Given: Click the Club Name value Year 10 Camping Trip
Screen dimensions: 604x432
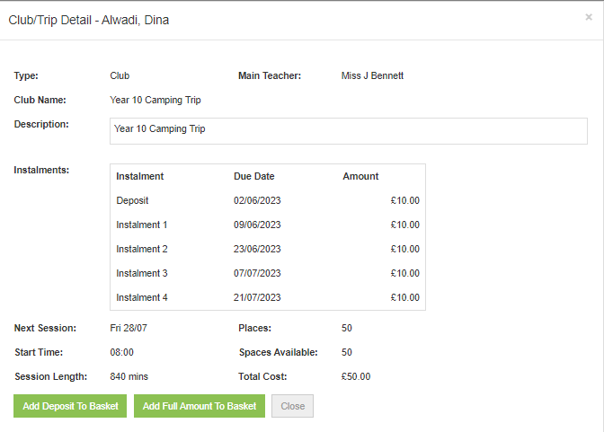Looking at the screenshot, I should tap(155, 100).
